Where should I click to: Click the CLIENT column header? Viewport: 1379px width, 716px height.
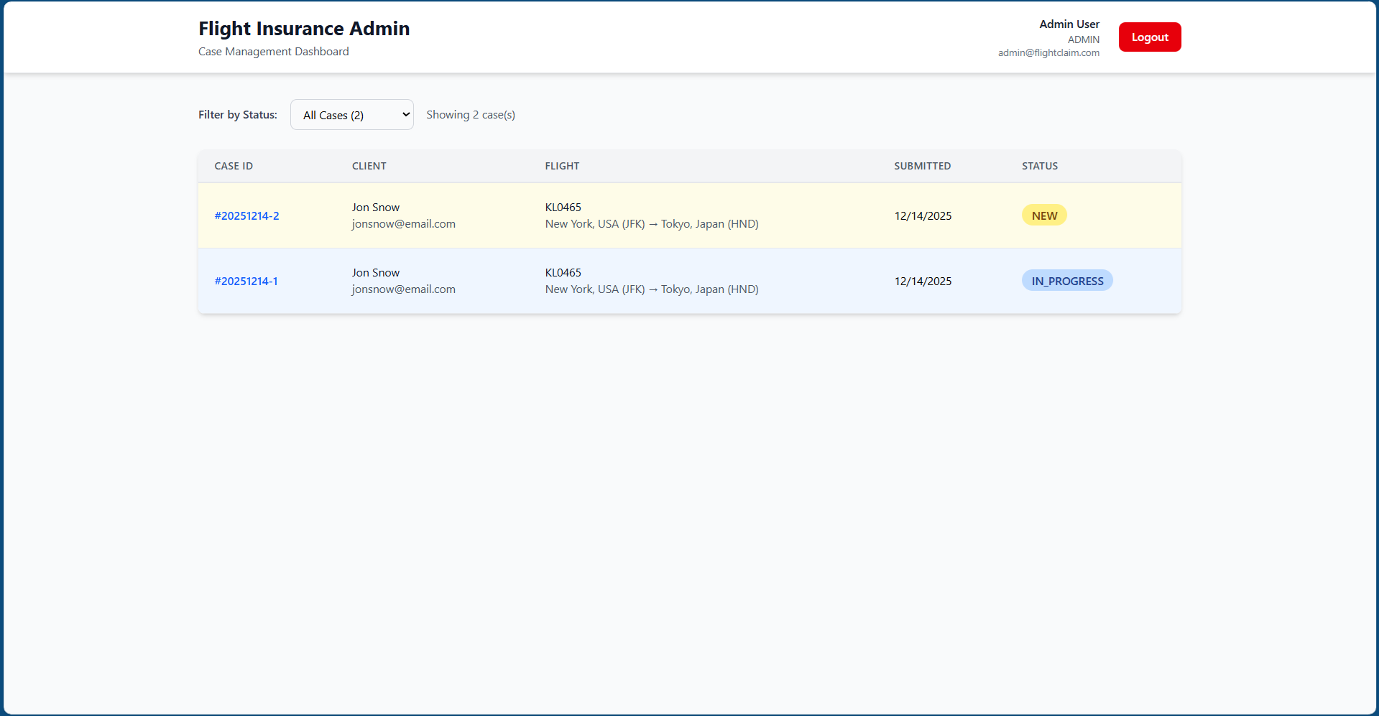click(369, 165)
